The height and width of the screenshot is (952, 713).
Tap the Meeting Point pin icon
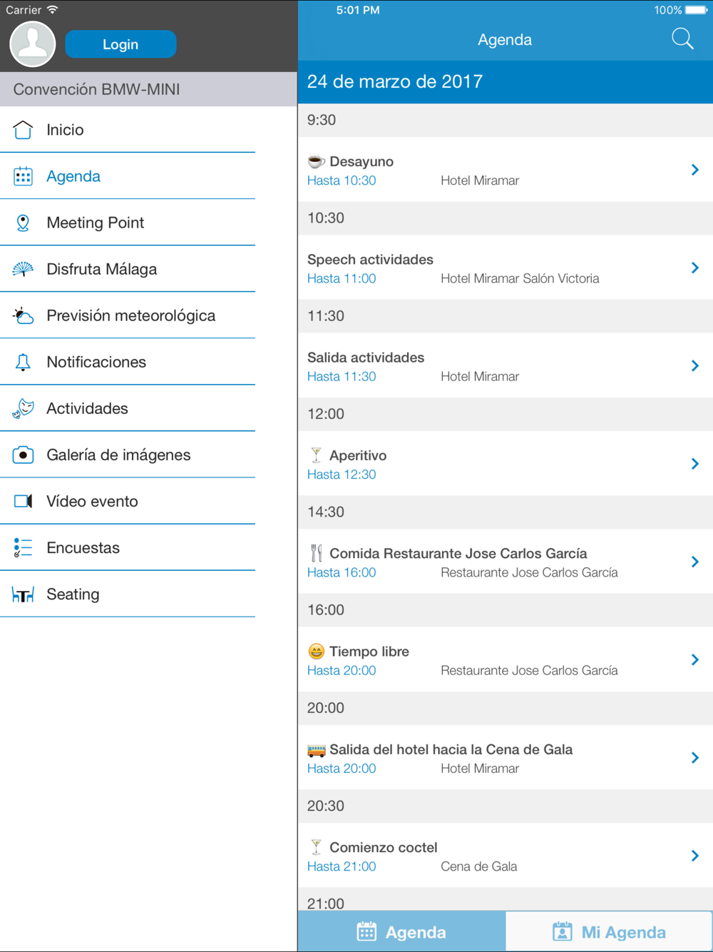[23, 223]
